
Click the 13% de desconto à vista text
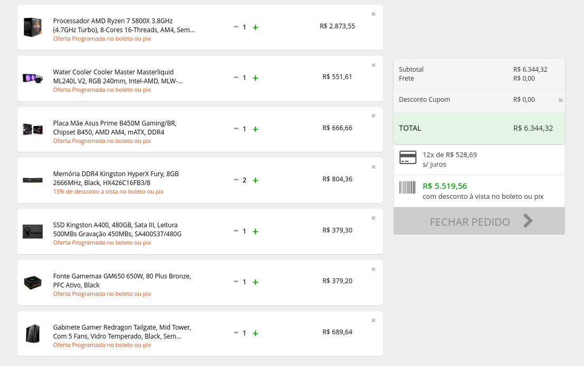[x=108, y=192]
